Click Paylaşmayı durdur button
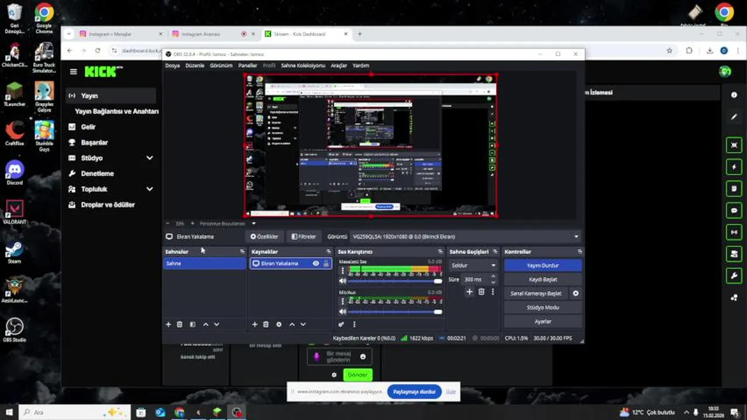747x420 pixels. [x=414, y=391]
